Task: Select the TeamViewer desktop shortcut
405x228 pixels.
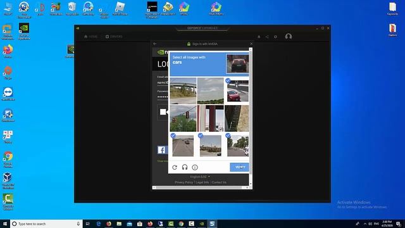Action: click(x=8, y=94)
